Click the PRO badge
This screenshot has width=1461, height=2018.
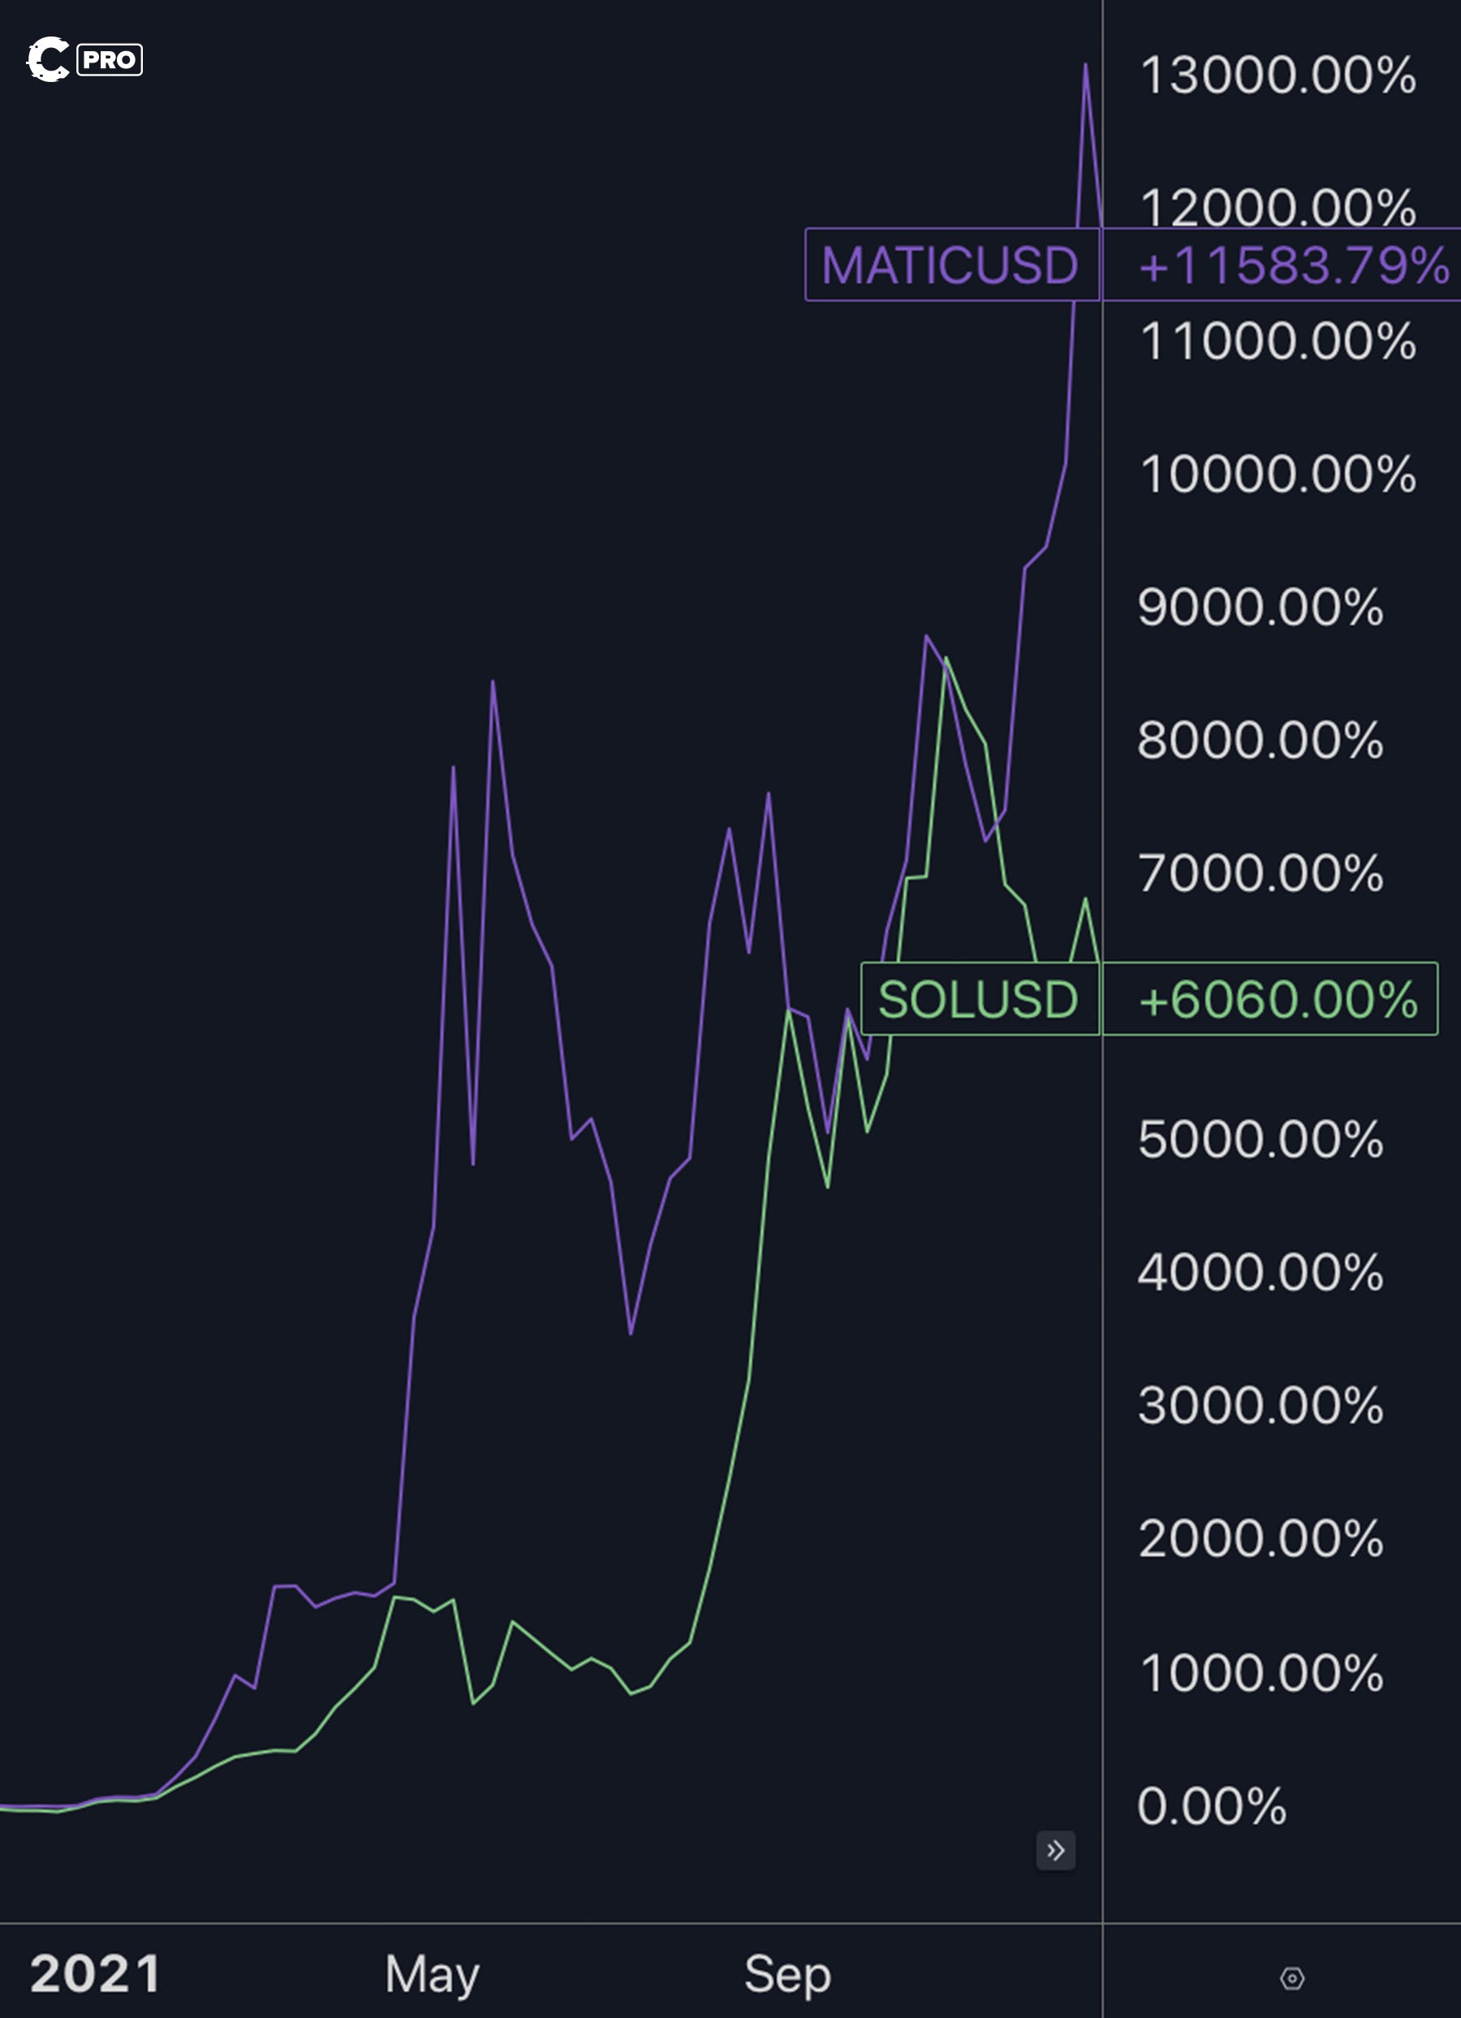coord(110,59)
